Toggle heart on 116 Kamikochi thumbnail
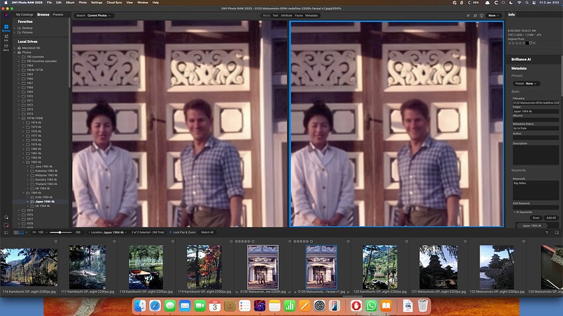This screenshot has height=316, width=563. pos(56,241)
